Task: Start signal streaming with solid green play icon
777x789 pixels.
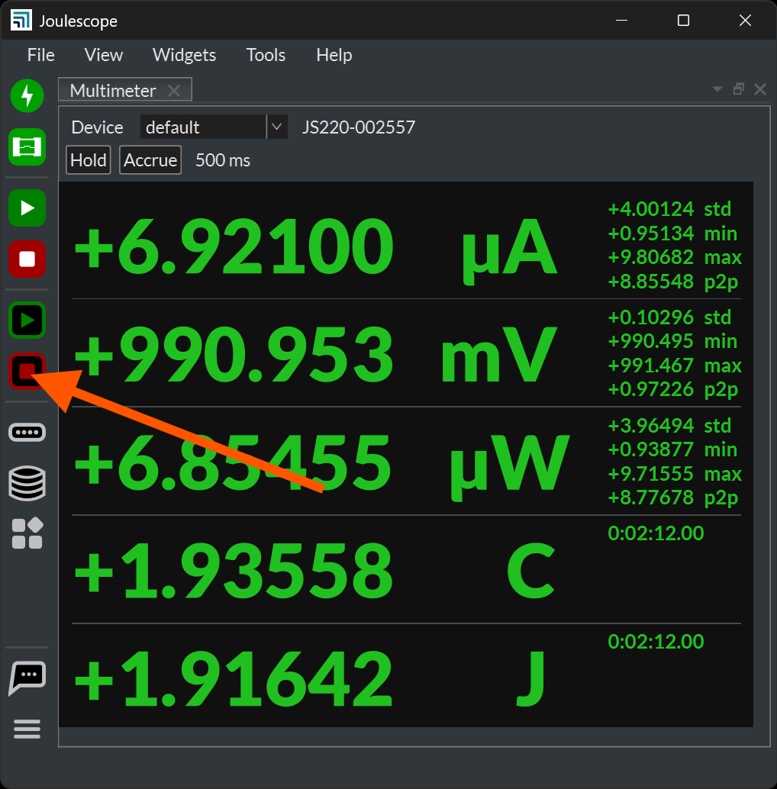Action: (27, 208)
